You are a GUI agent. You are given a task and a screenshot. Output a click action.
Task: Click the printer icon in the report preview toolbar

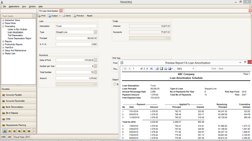(x=157, y=69)
